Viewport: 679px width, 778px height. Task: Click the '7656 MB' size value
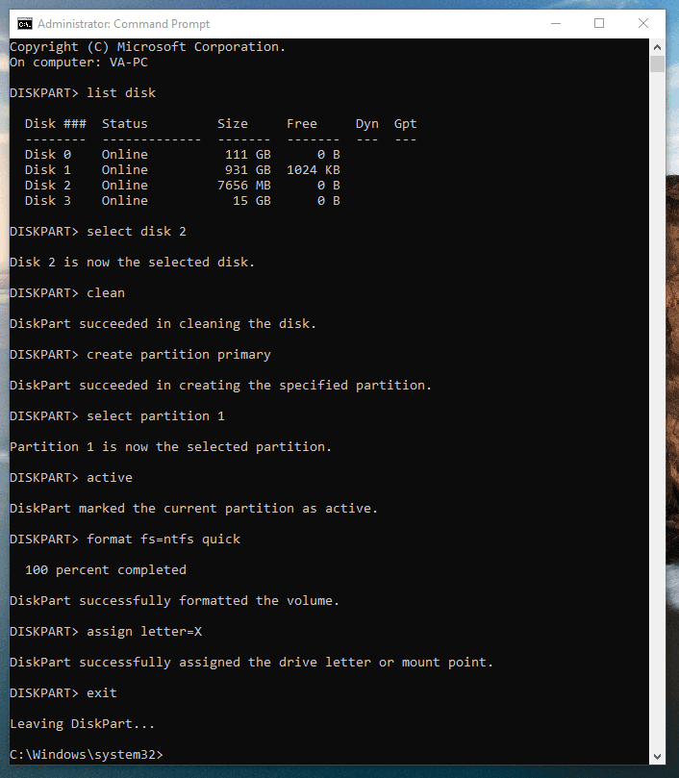point(244,186)
